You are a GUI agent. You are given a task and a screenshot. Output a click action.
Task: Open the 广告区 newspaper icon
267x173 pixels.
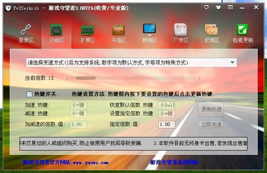pyautogui.click(x=181, y=30)
